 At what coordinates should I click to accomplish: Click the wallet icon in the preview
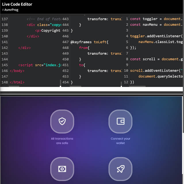(120, 122)
